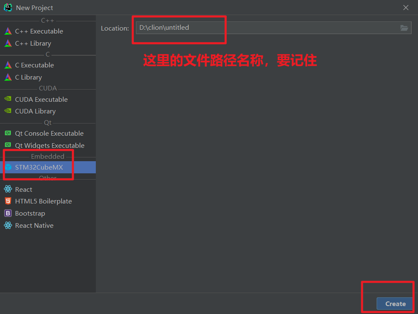Click the Bootstrap B icon
Image resolution: width=418 pixels, height=314 pixels.
click(x=8, y=213)
